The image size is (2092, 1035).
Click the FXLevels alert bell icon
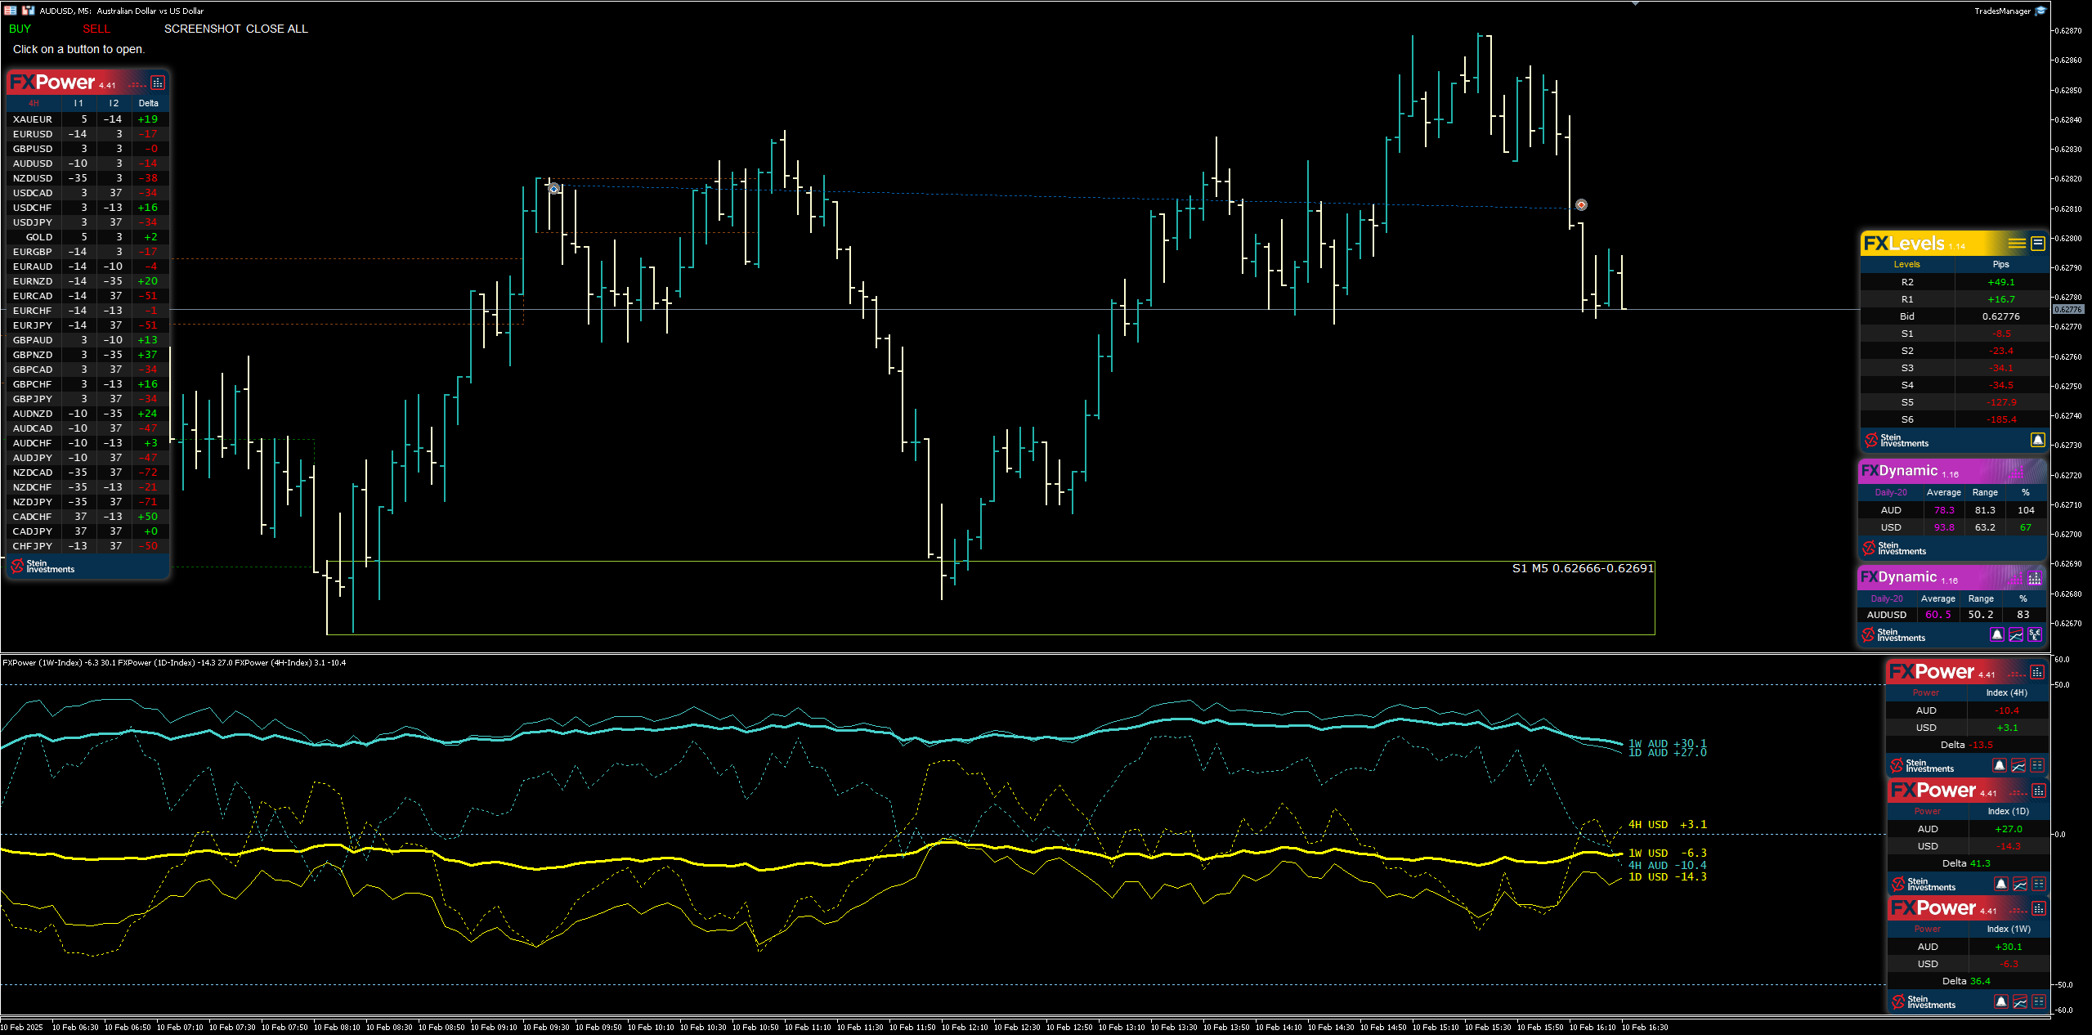click(2037, 440)
